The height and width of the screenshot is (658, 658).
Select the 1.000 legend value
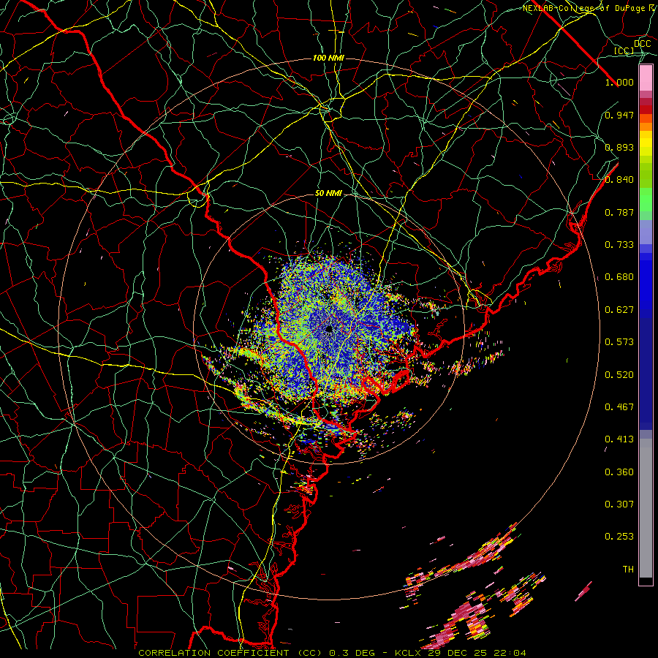[x=619, y=82]
